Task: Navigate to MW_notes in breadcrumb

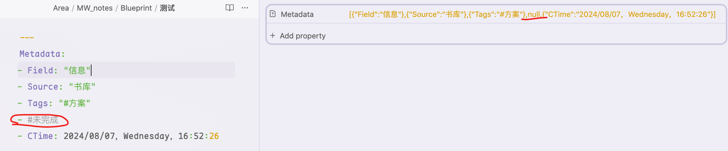Action: pos(95,8)
